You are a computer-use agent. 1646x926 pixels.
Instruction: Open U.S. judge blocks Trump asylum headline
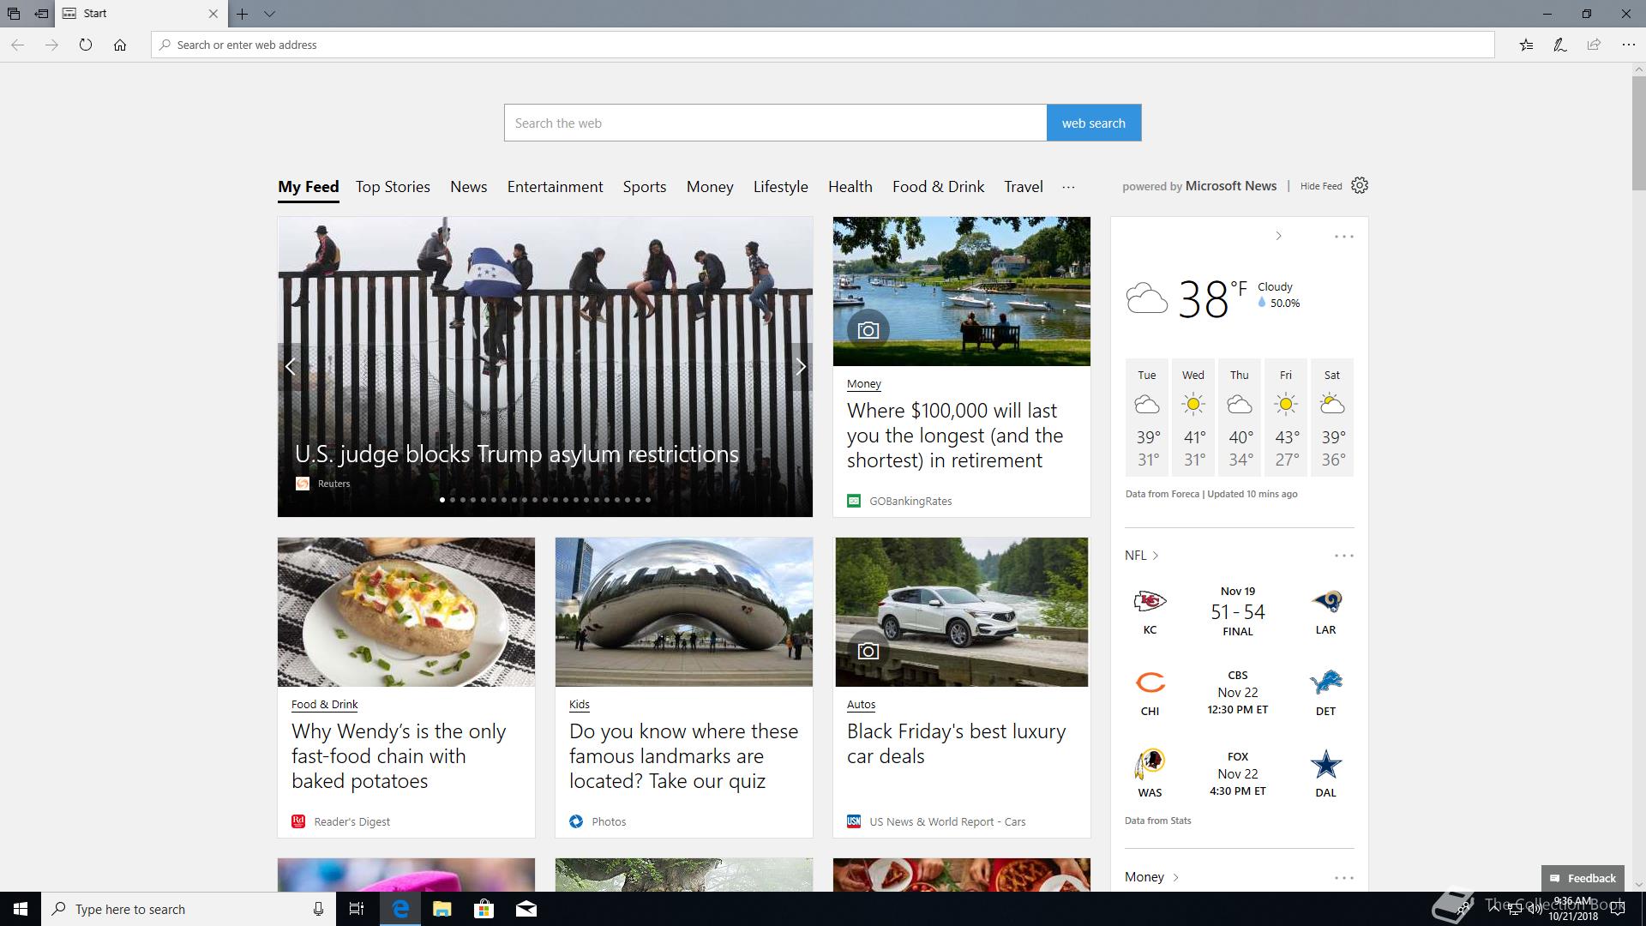(x=517, y=454)
